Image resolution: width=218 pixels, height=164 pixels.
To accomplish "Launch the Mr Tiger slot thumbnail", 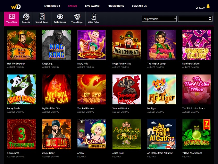I will [162, 89].
